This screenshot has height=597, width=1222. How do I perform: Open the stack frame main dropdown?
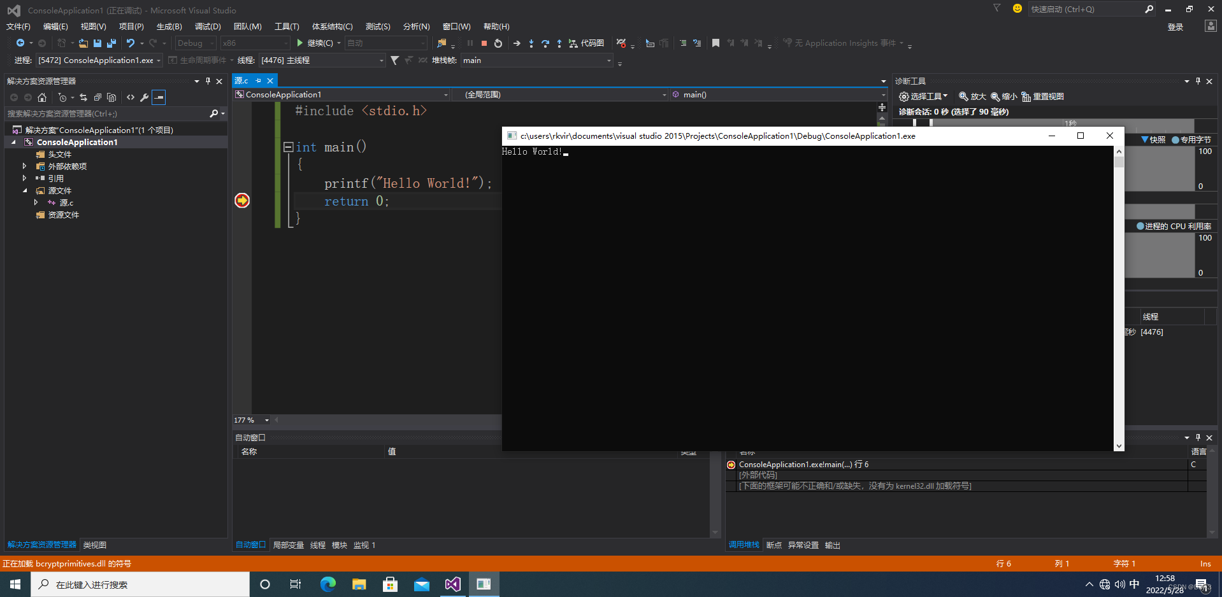click(x=537, y=60)
